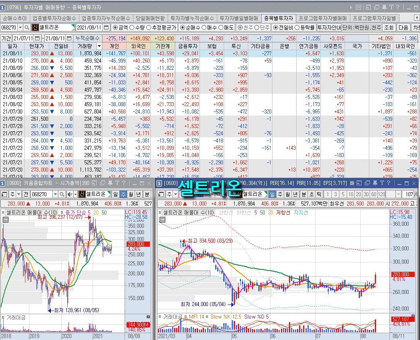Toggle the side panel icon in left chart toolbar

[4, 194]
